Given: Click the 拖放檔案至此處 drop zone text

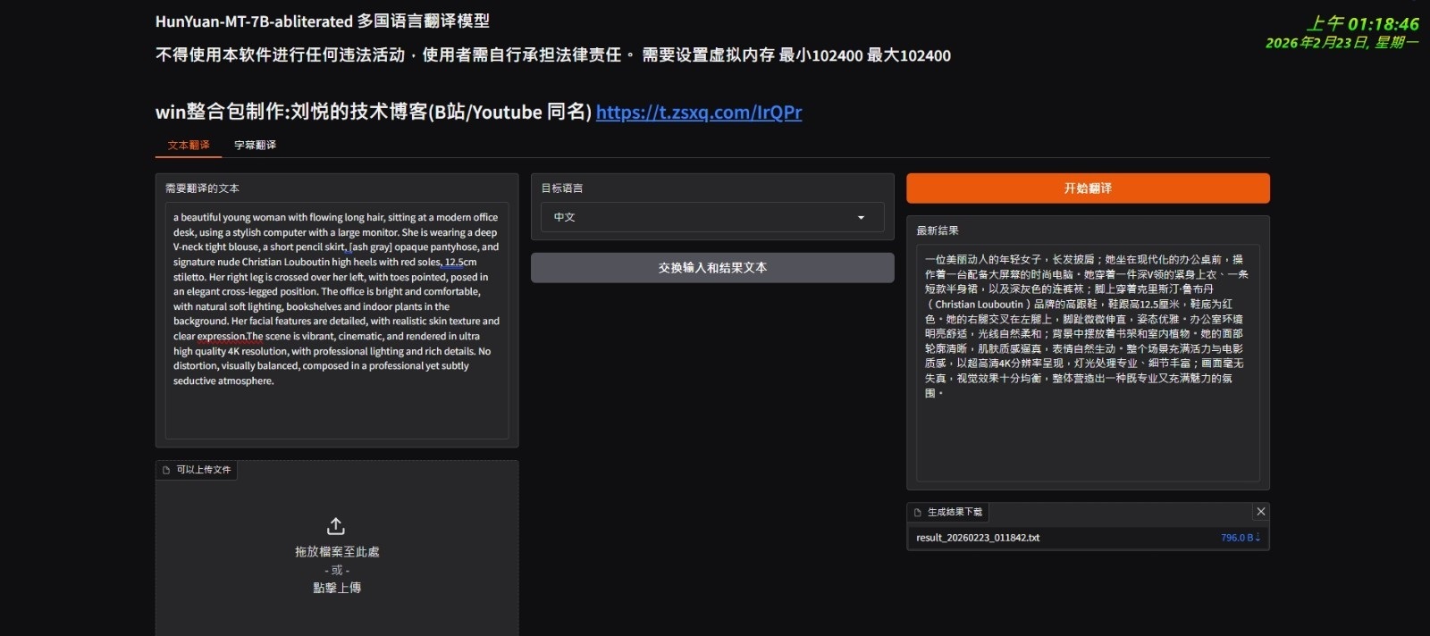Looking at the screenshot, I should pyautogui.click(x=337, y=552).
